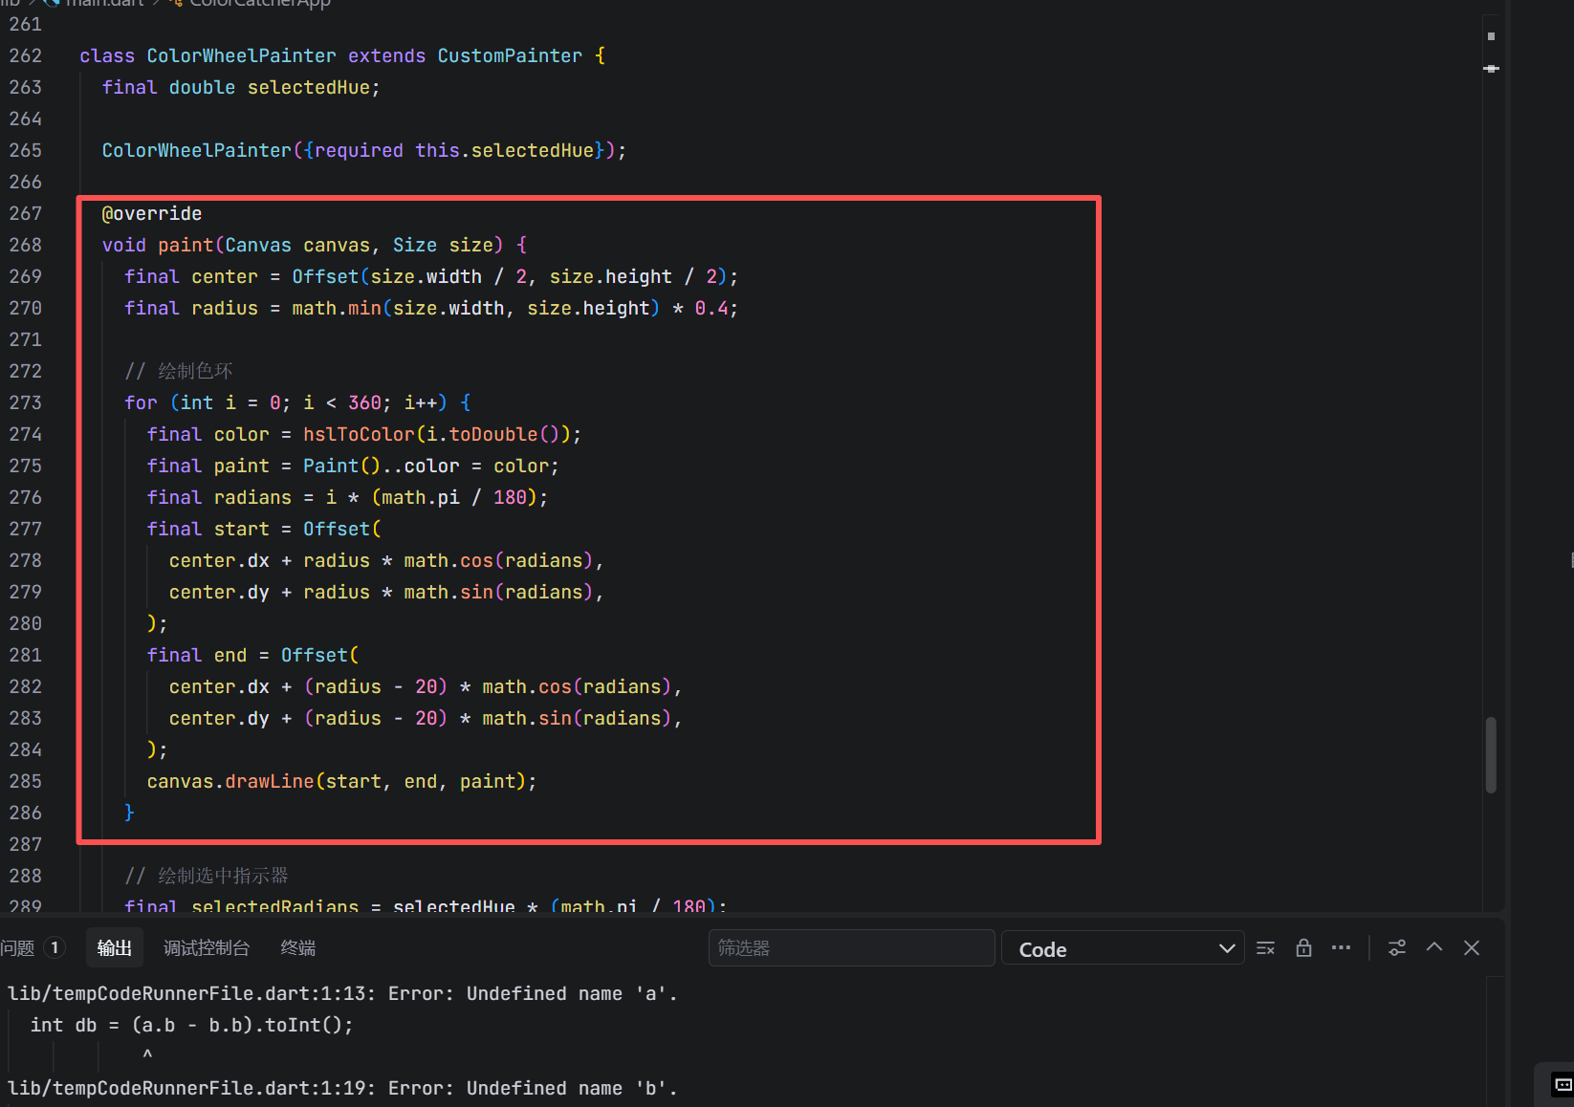This screenshot has width=1574, height=1107.
Task: Click line number 273 in the gutter
Action: [26, 402]
